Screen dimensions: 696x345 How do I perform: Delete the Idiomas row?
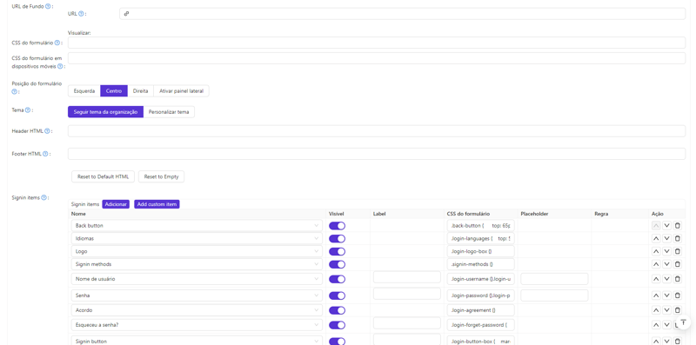[678, 238]
